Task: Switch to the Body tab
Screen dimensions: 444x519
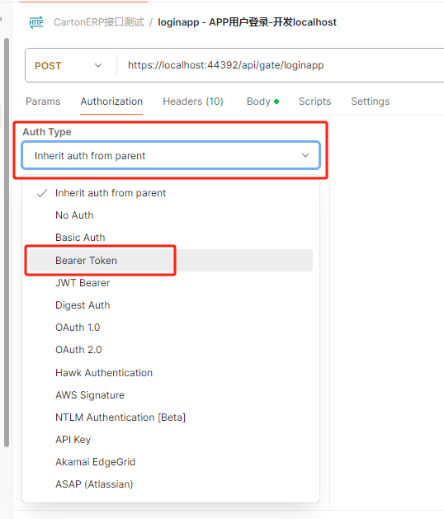Action: point(263,101)
